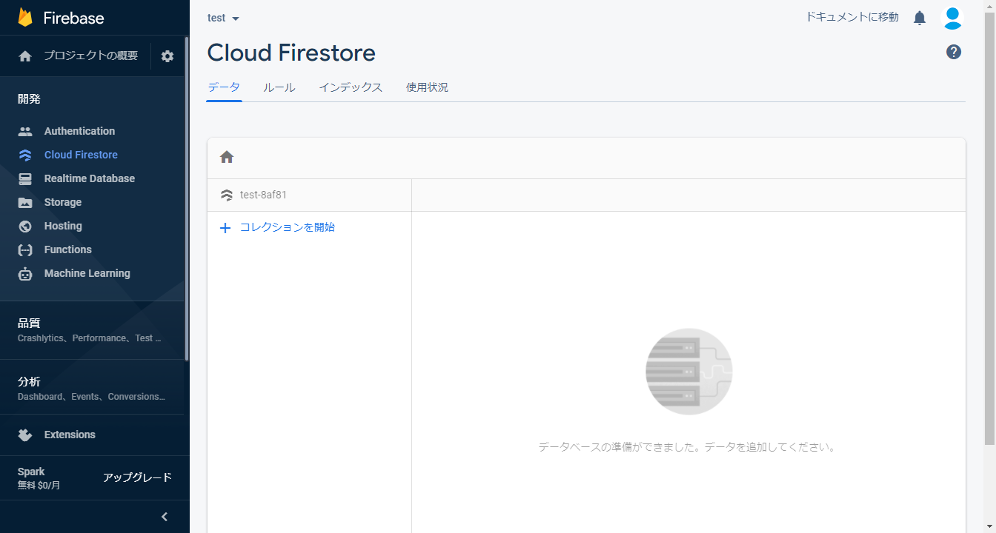Click ドキュメントに移動 link
The image size is (996, 533).
point(852,16)
